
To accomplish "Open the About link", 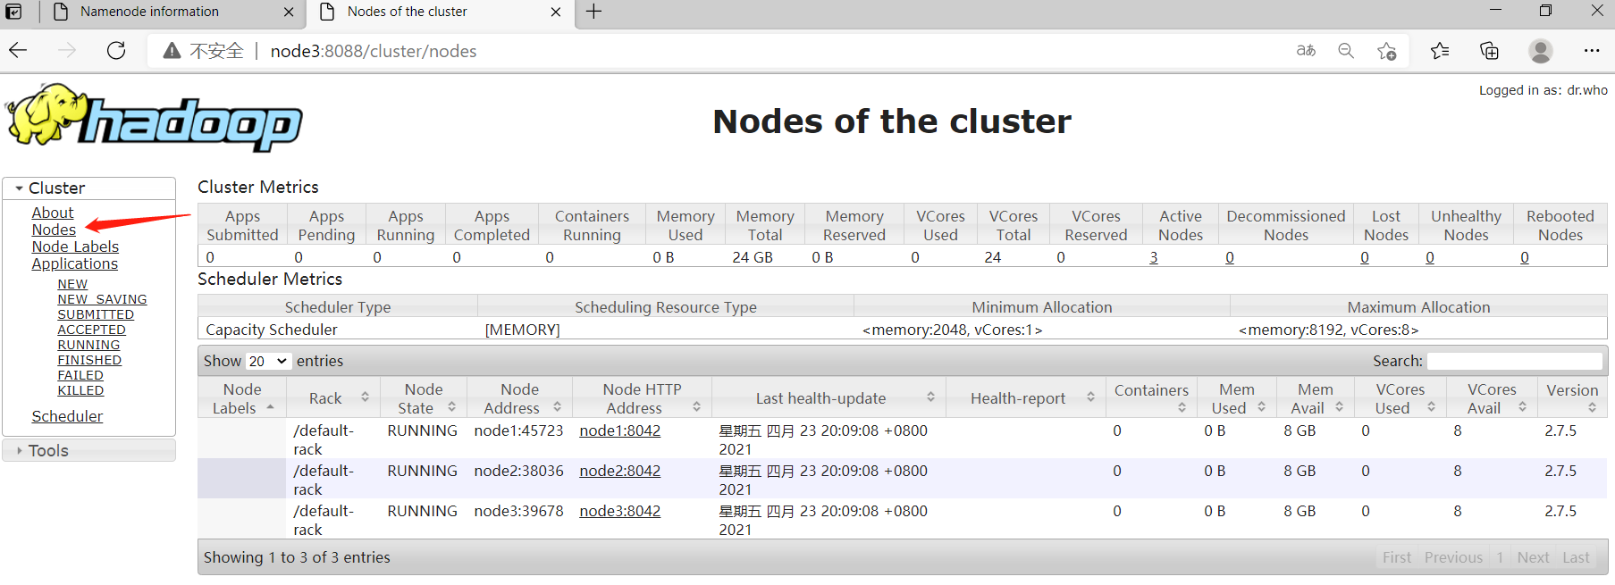I will pos(53,213).
